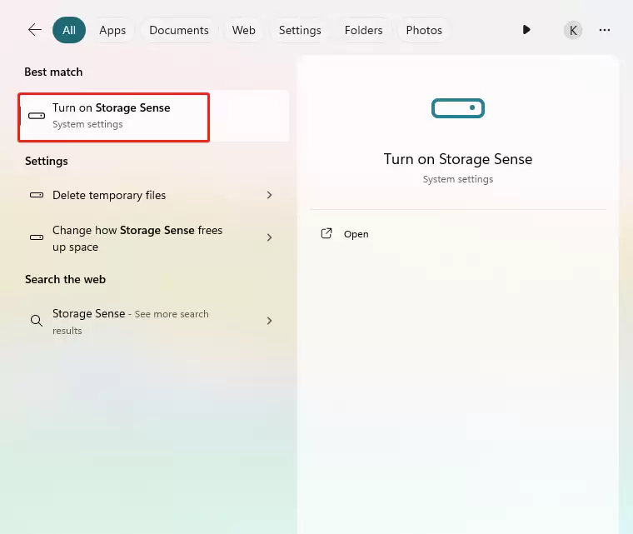This screenshot has width=633, height=534.
Task: Click the drive icon next to Delete temporary files
Action: [x=37, y=195]
